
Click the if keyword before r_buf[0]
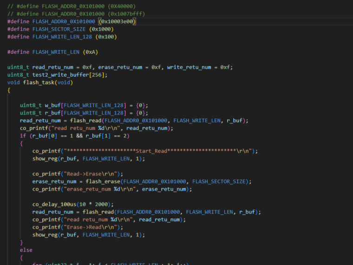(23, 136)
